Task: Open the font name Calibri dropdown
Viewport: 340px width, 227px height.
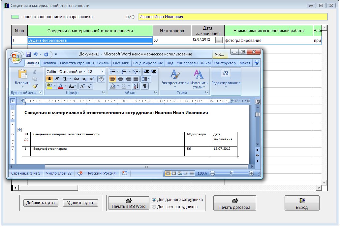Action: point(84,72)
